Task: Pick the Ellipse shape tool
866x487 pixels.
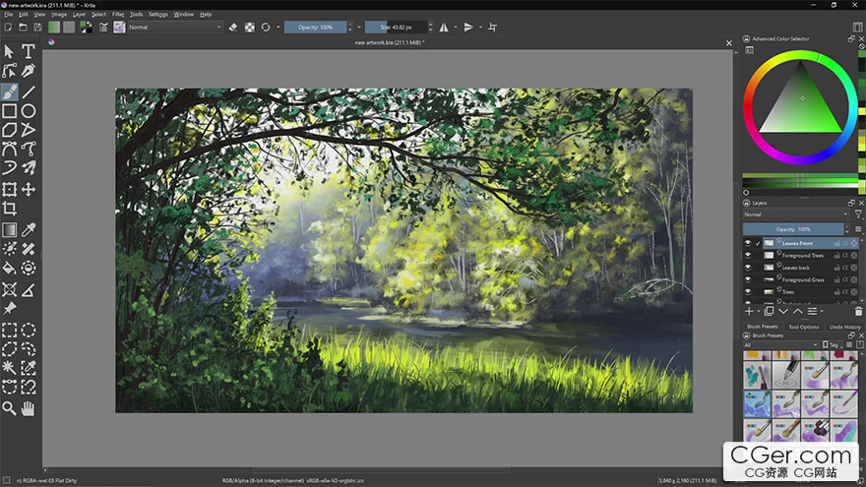Action: tap(29, 111)
